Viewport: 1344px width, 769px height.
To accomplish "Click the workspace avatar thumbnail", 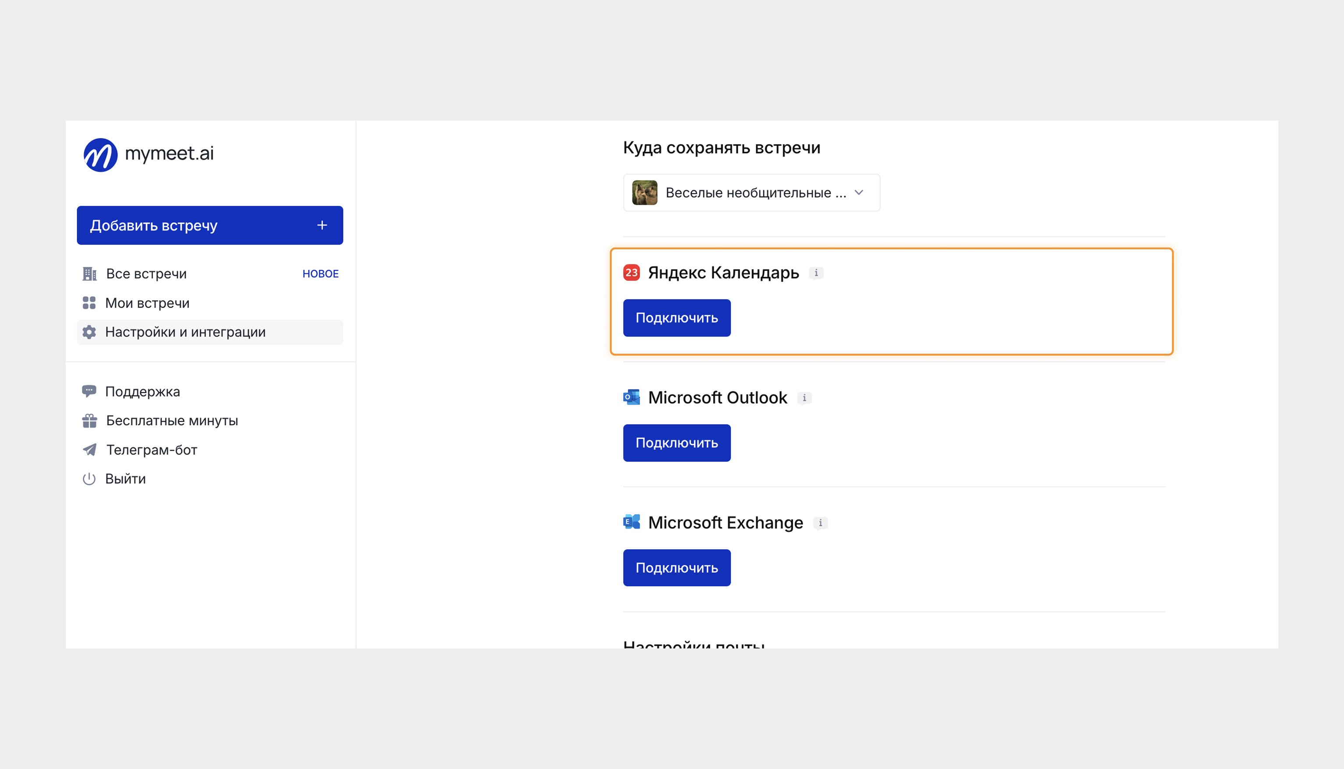I will [x=644, y=193].
